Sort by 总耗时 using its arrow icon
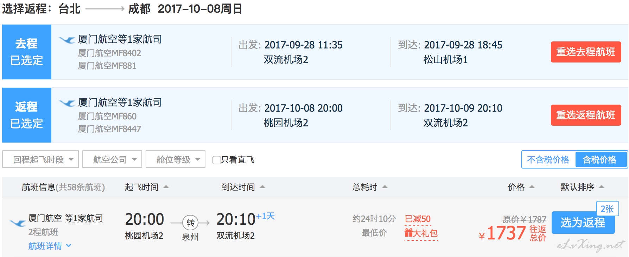This screenshot has height=257, width=629. coord(385,187)
